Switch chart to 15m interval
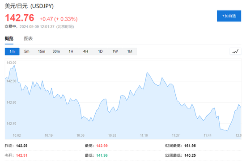246x163 pixels. coord(42,51)
